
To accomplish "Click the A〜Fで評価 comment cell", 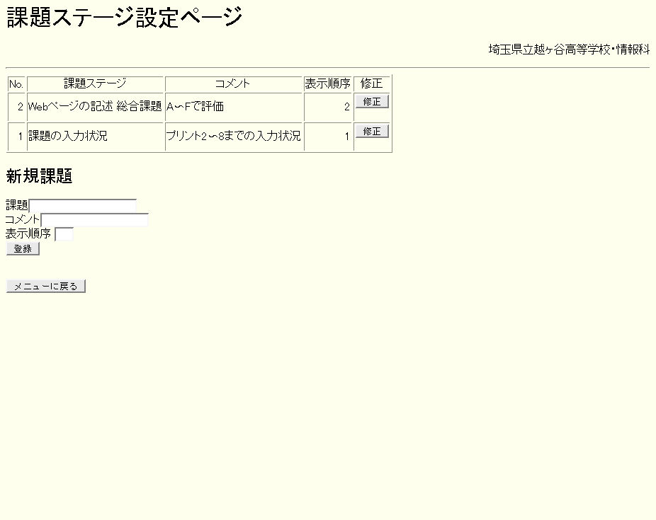I will click(x=234, y=108).
